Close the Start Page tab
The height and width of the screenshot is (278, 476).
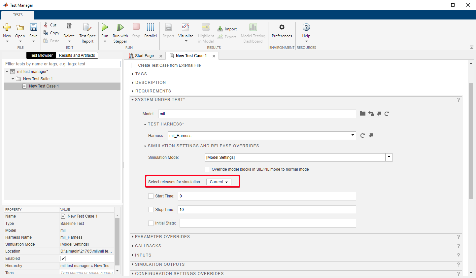point(161,56)
